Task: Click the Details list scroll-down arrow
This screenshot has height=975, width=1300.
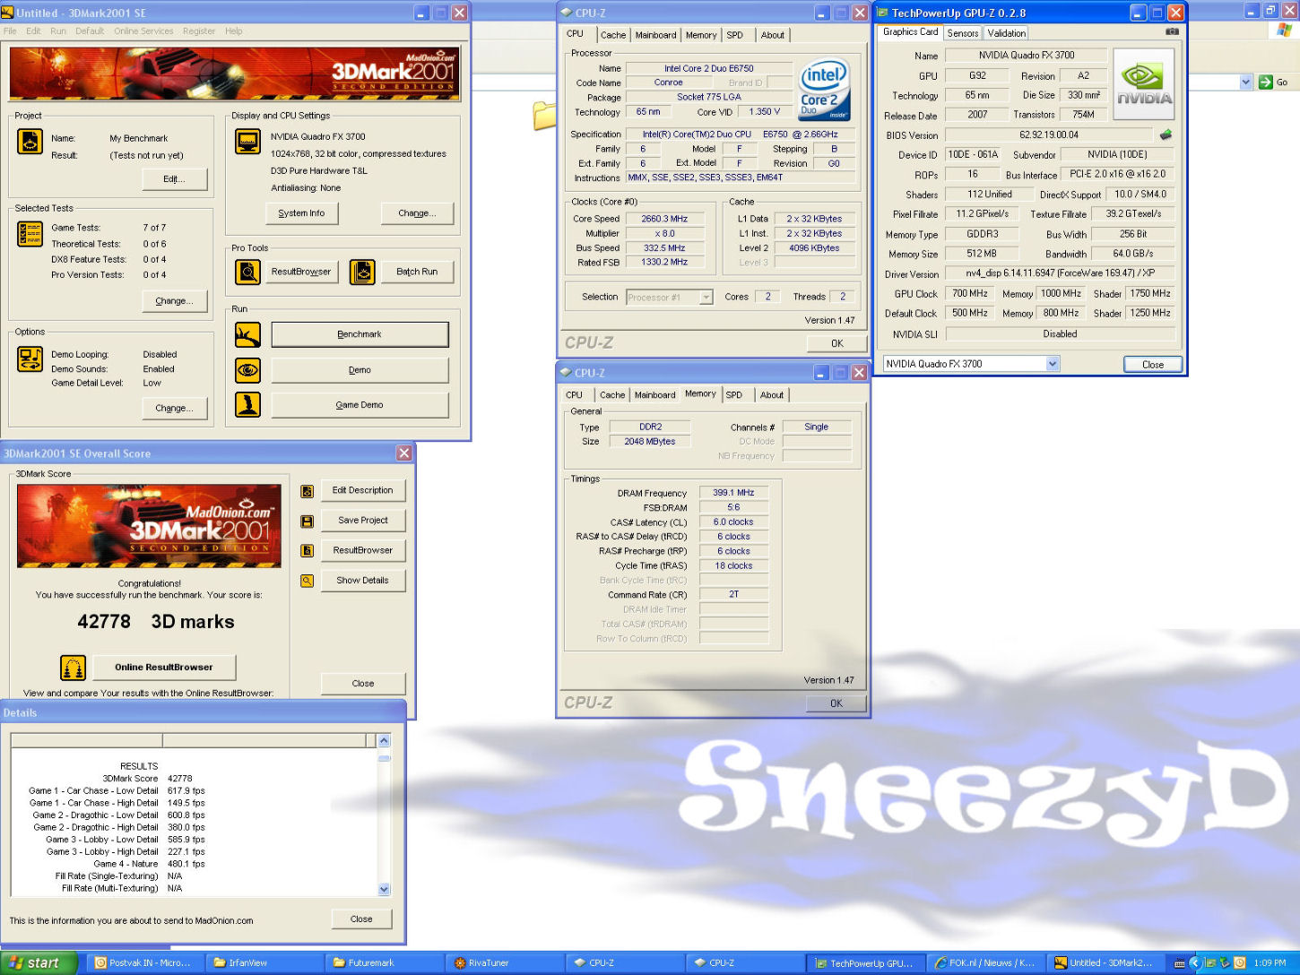Action: [x=384, y=890]
